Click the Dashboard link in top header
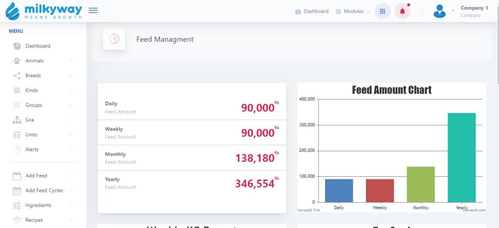The width and height of the screenshot is (499, 228). coord(312,11)
